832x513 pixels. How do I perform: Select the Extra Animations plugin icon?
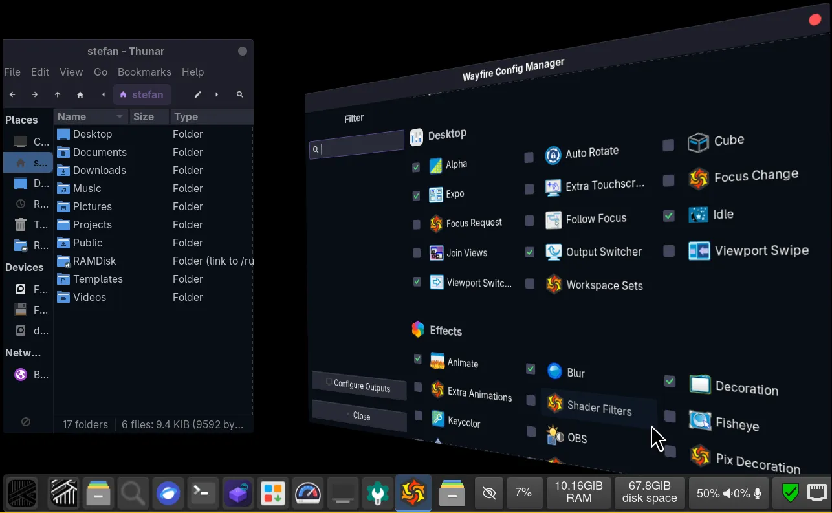pos(437,389)
